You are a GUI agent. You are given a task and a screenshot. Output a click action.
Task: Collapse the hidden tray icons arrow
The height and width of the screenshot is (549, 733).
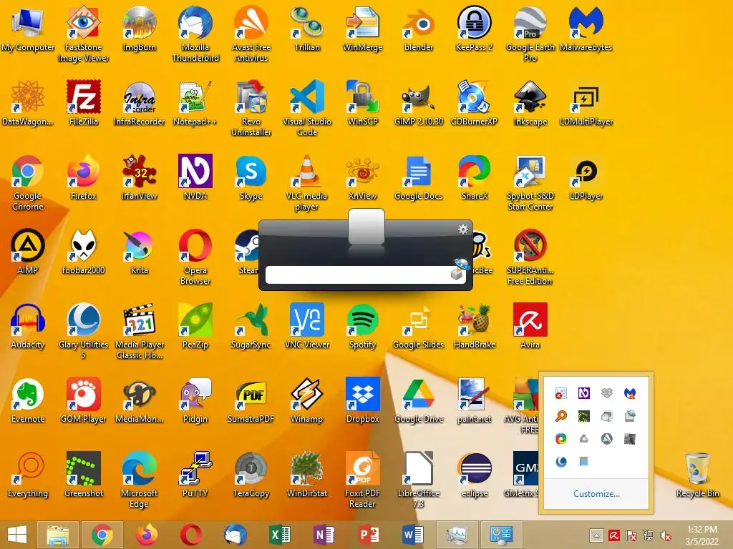[x=596, y=535]
